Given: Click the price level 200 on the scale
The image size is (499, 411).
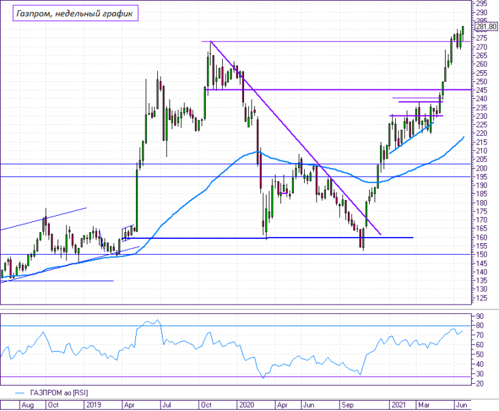Looking at the screenshot, I should pos(481,168).
